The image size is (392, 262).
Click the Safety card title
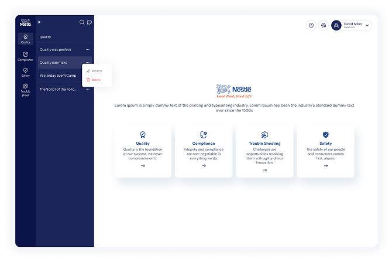[325, 144]
